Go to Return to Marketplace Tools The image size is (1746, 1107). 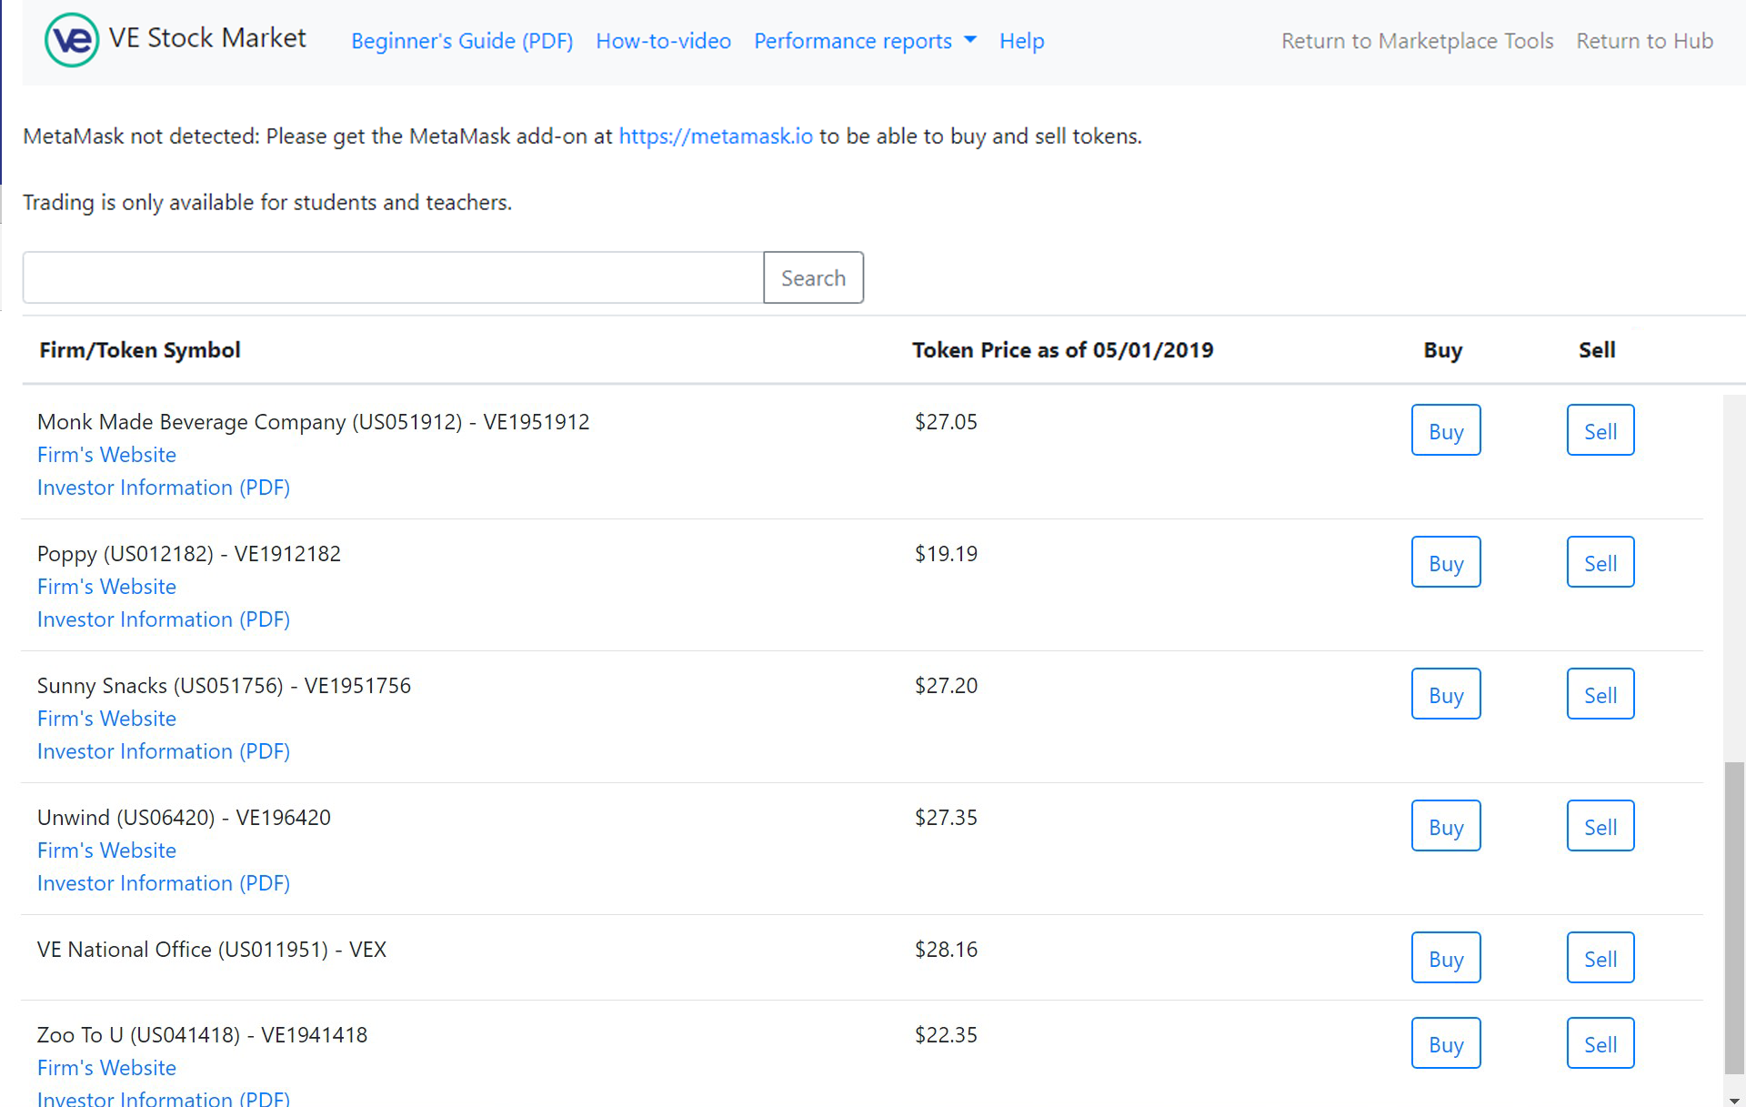(1417, 41)
